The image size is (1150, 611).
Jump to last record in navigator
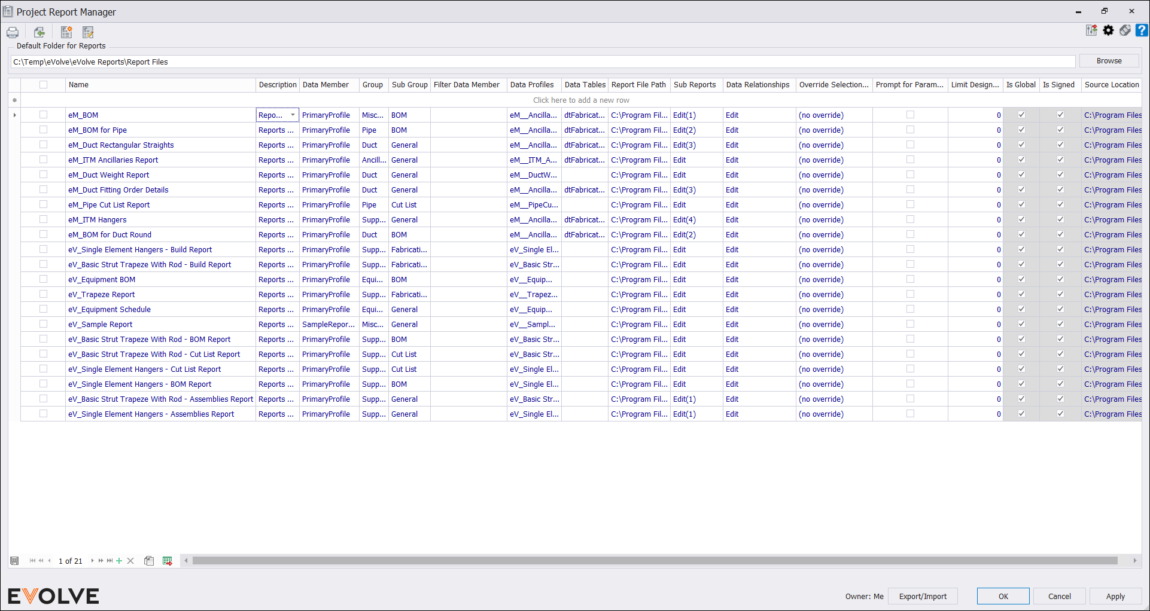(x=110, y=561)
